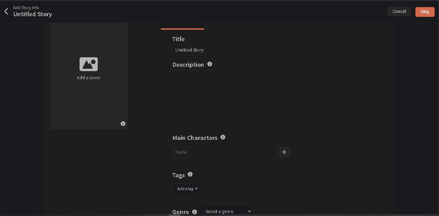Click the plus icon to add a character
This screenshot has width=439, height=216.
pos(284,152)
